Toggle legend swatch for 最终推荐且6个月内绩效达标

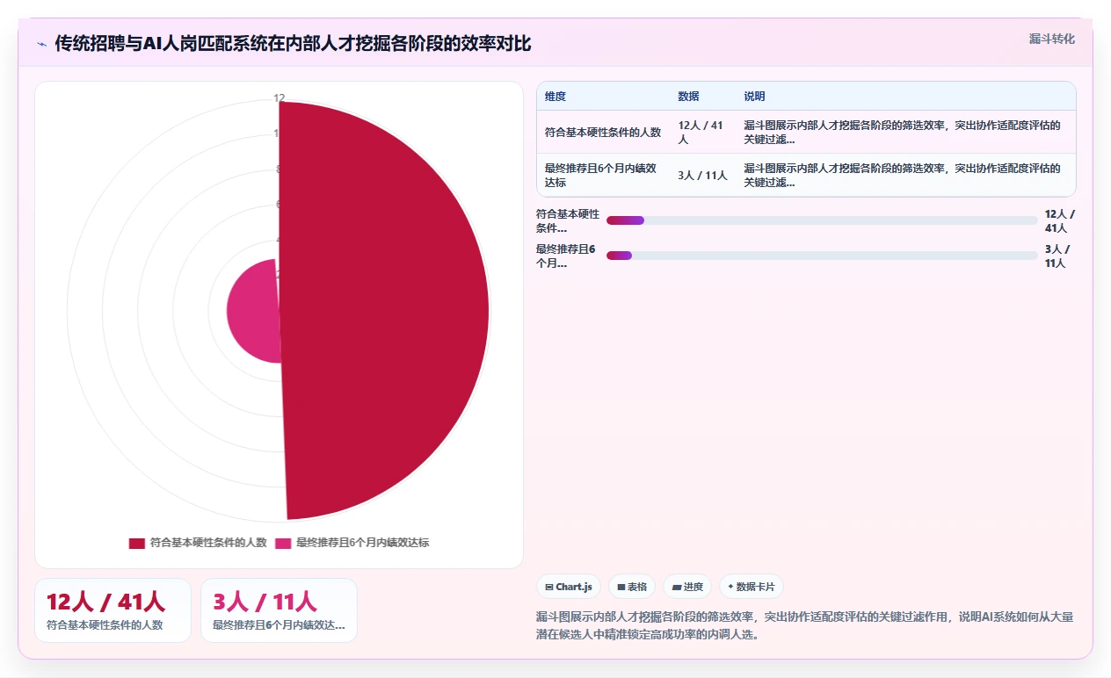click(283, 543)
